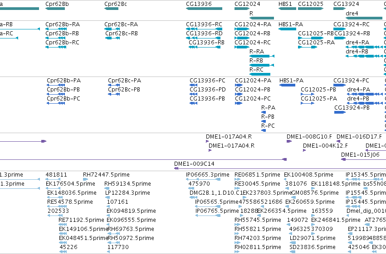Click EST label 117730
The height and width of the screenshot is (254, 386).
point(118,247)
